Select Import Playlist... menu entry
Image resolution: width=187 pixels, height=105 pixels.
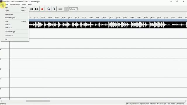(x=15, y=17)
